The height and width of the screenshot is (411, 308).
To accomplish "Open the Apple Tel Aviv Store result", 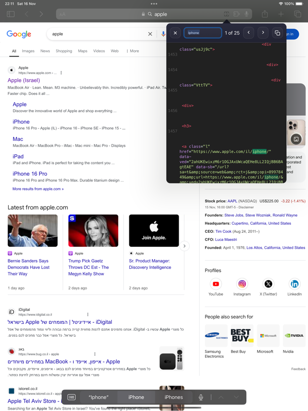I will pyautogui.click(x=34, y=401).
